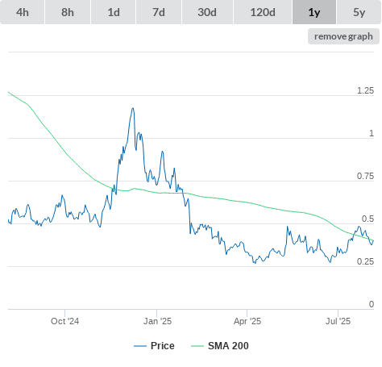
Task: Click the Jan '25 axis marker
Action: point(157,321)
